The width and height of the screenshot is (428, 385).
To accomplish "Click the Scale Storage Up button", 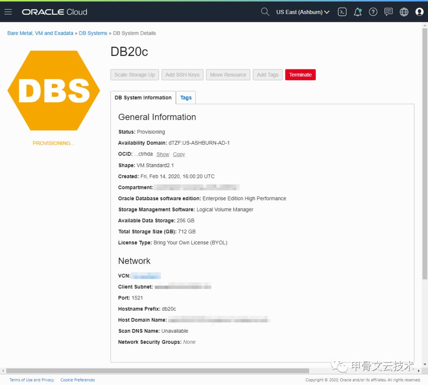I will click(x=135, y=75).
